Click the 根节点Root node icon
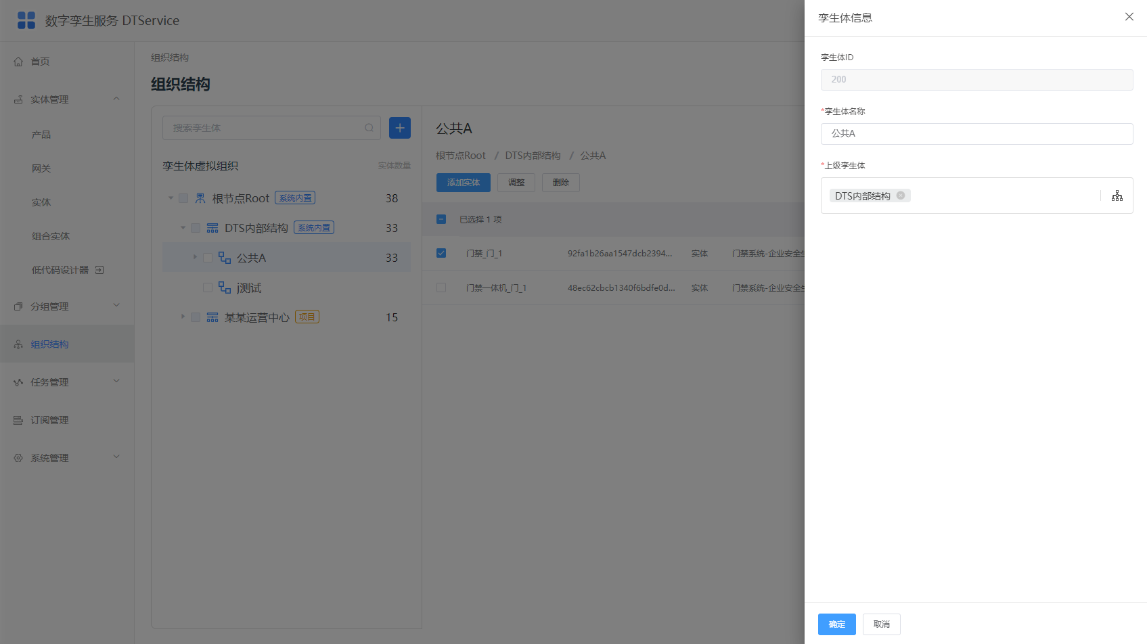The image size is (1147, 644). [200, 198]
